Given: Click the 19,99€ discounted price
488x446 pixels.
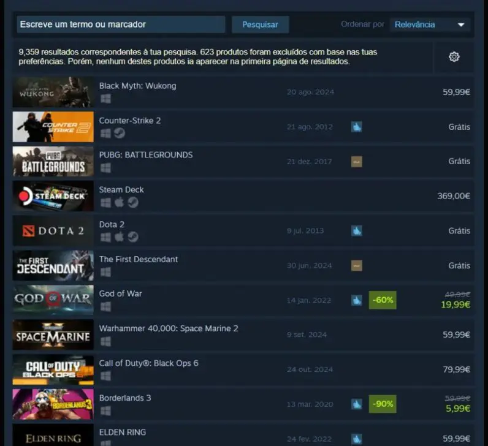Looking at the screenshot, I should click(456, 304).
